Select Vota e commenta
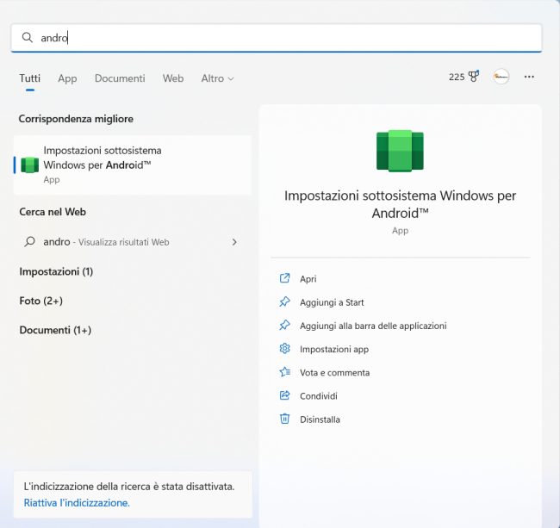560x528 pixels. click(x=334, y=373)
